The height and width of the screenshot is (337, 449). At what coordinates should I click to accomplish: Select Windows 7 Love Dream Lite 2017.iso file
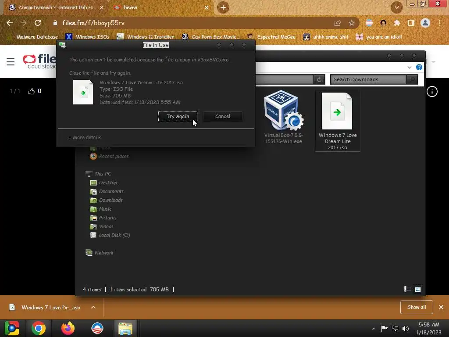338,120
